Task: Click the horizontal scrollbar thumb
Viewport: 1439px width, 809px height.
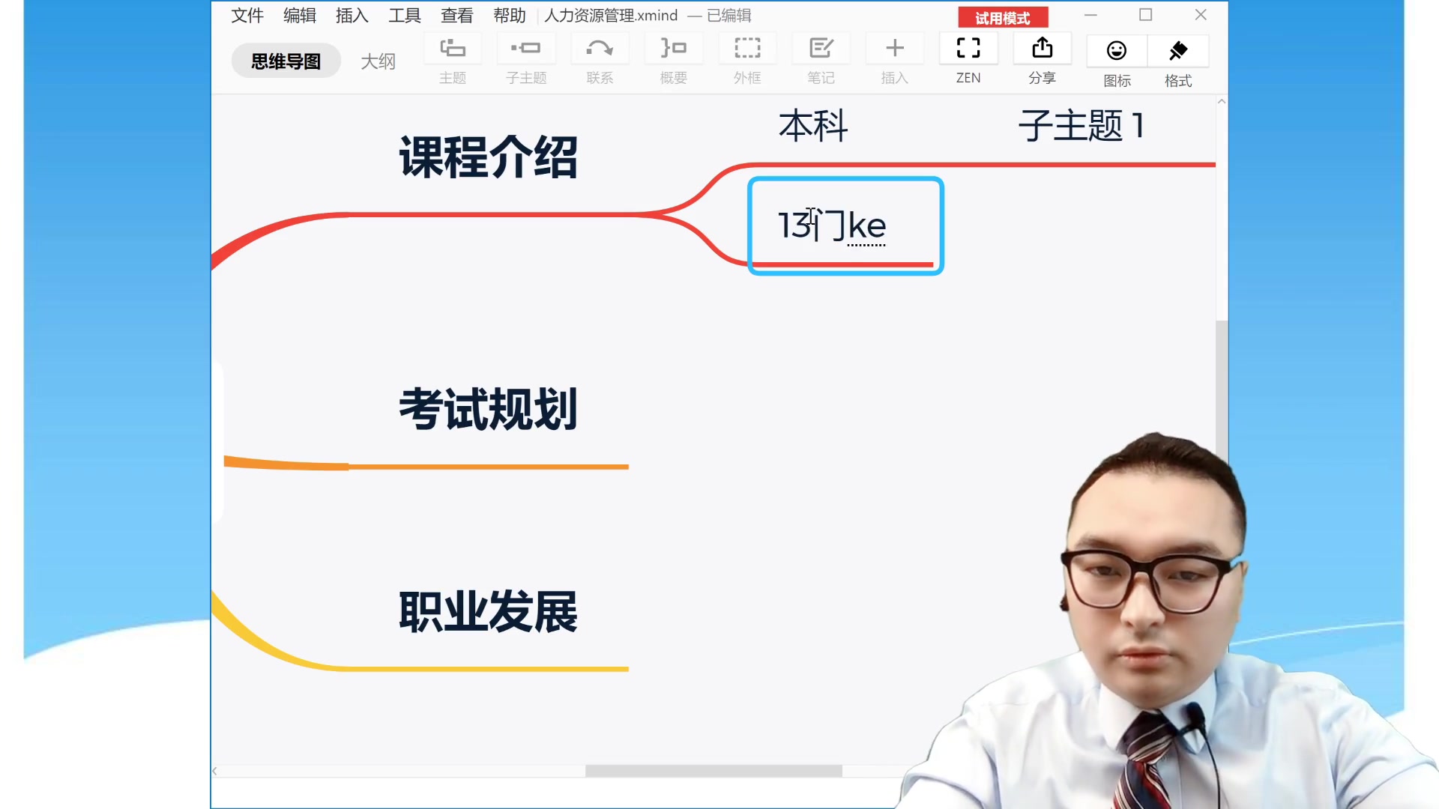Action: [x=714, y=771]
